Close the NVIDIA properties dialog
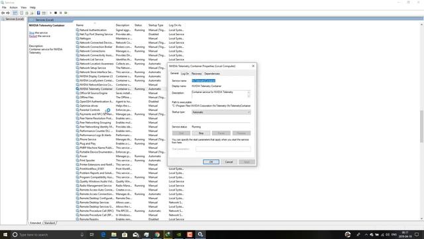This screenshot has width=424, height=239. 253,66
